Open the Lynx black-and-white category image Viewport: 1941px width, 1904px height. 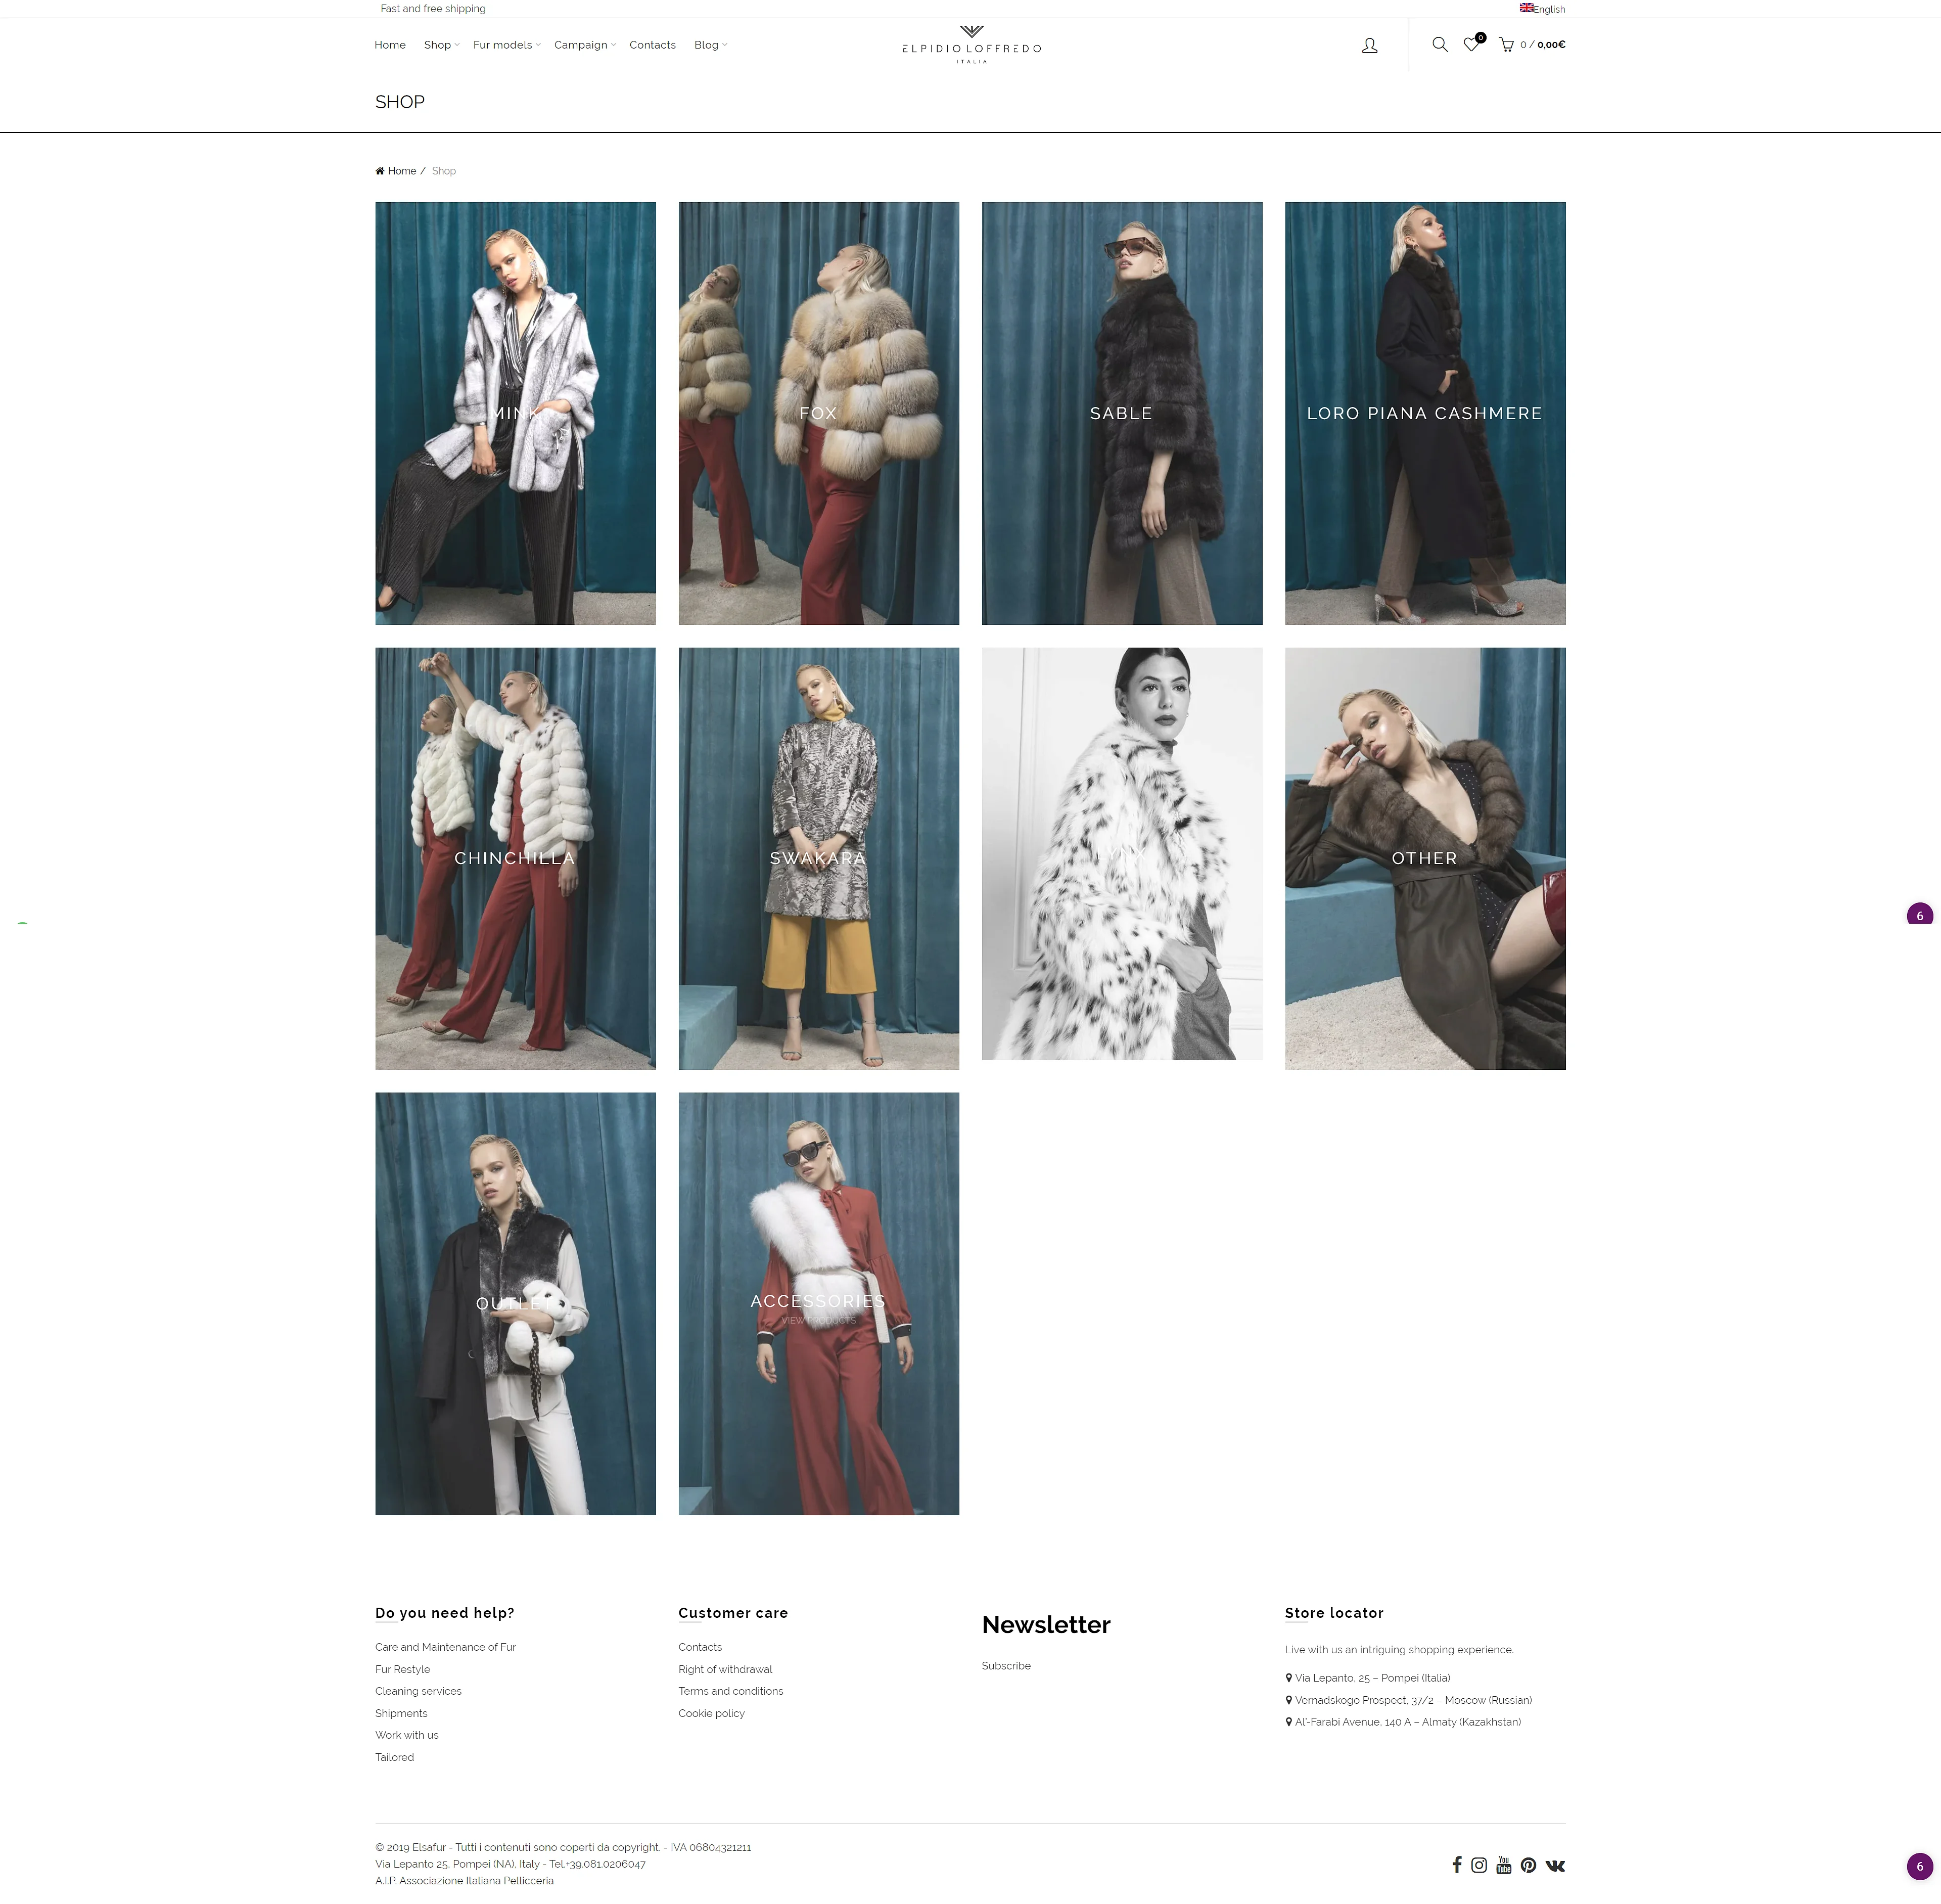point(1121,853)
